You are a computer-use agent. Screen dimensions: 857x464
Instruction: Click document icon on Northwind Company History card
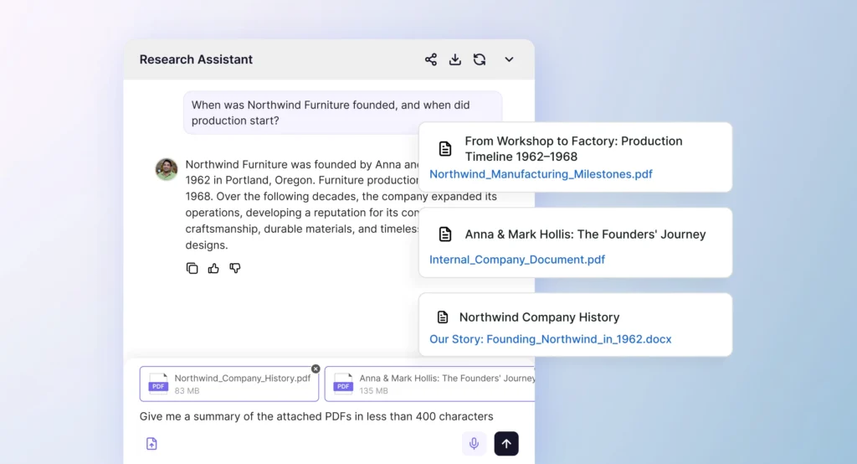coord(443,317)
